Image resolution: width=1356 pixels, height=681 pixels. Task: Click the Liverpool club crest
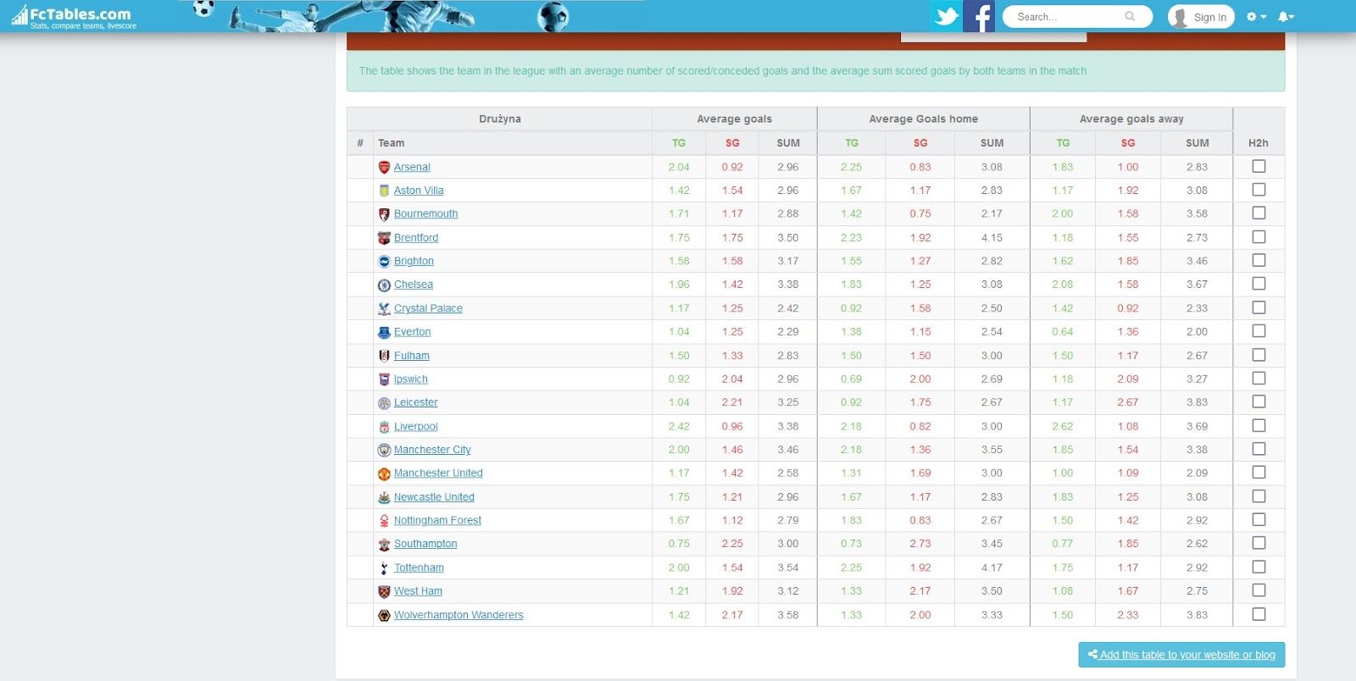384,427
